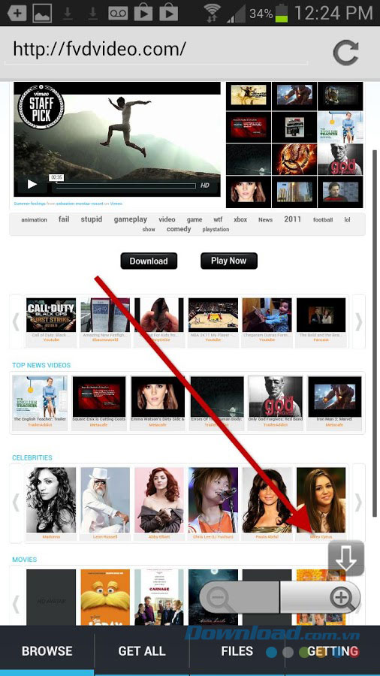The height and width of the screenshot is (676, 380).
Task: Open the '2011' tag
Action: tap(293, 219)
